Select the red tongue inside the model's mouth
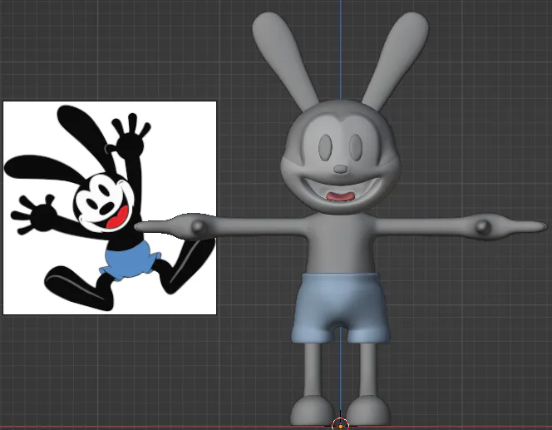This screenshot has width=552, height=430. coord(340,195)
